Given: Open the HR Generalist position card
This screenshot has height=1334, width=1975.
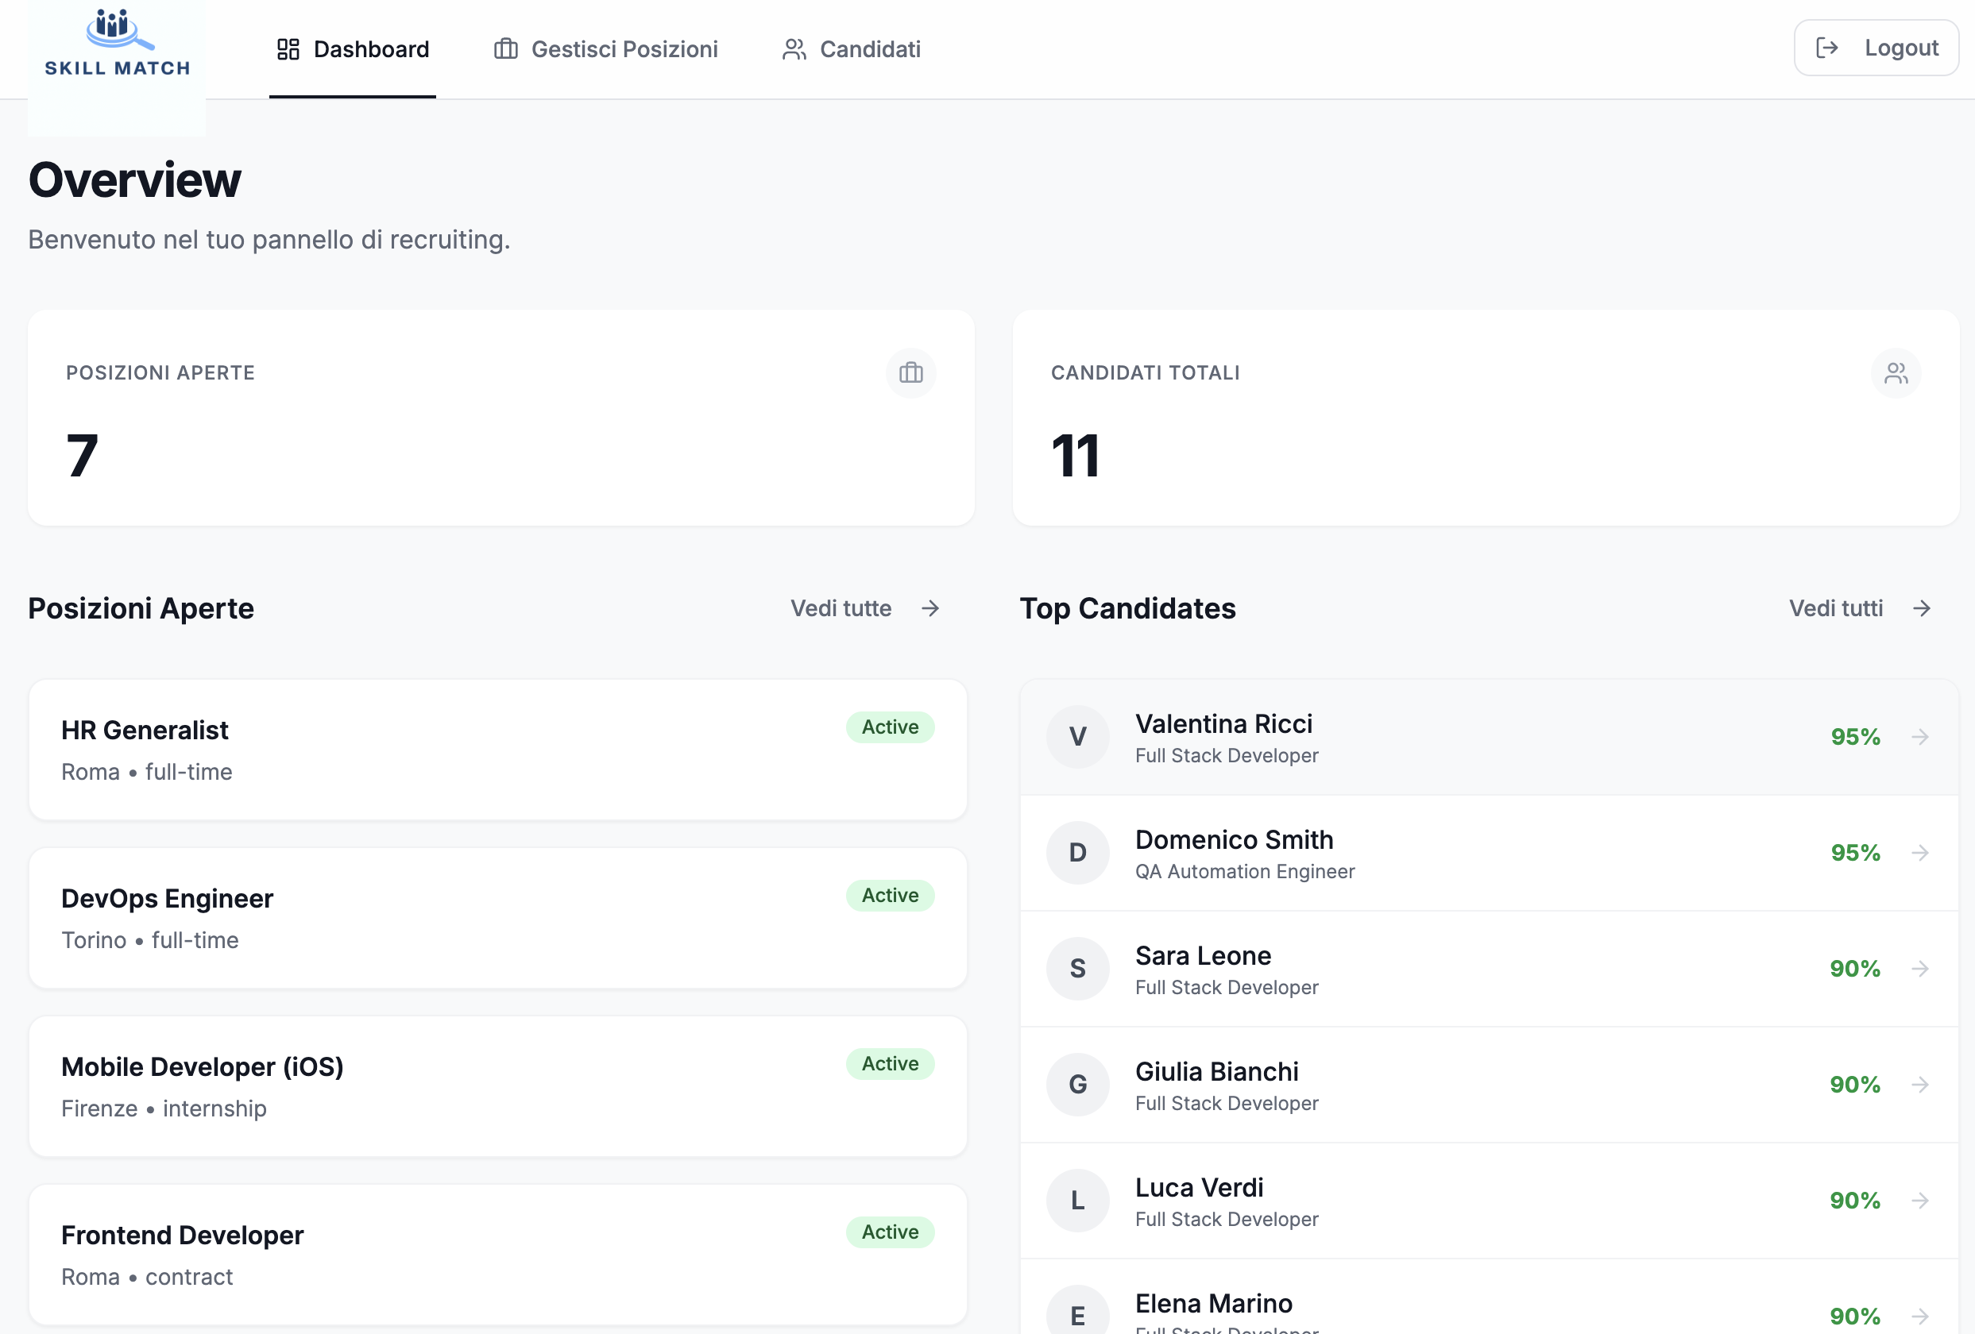Looking at the screenshot, I should (498, 750).
